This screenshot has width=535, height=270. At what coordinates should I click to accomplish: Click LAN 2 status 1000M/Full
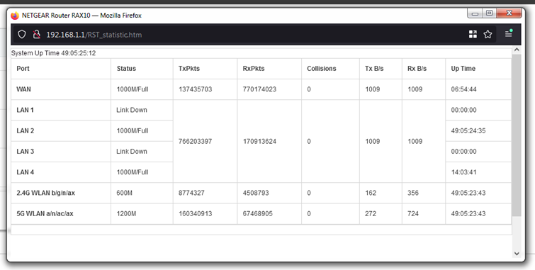point(133,130)
